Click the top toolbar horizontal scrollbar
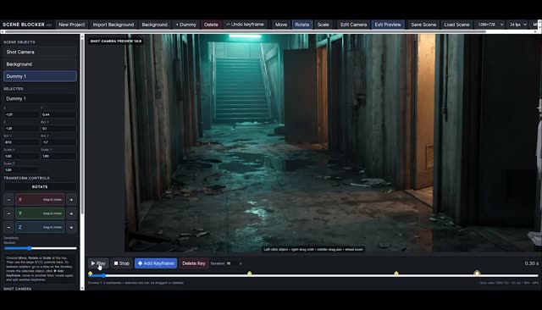The image size is (542, 310). 245,31
